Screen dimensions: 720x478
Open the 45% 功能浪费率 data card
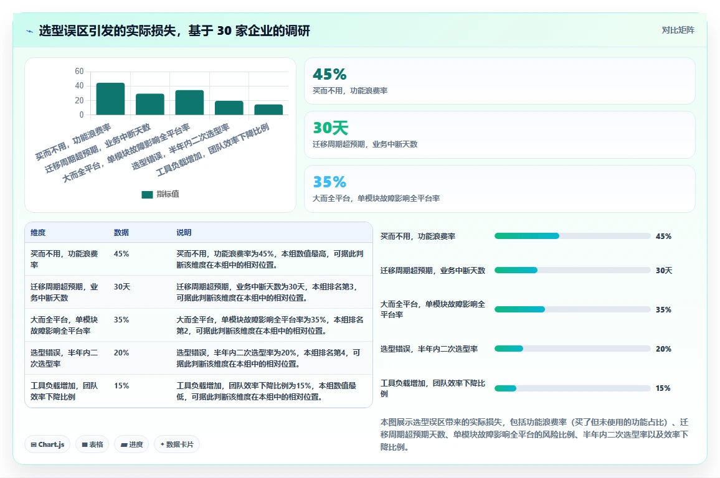click(x=500, y=81)
